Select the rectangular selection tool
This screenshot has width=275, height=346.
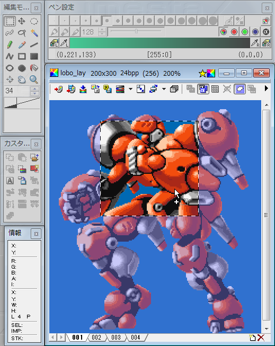coord(10,21)
